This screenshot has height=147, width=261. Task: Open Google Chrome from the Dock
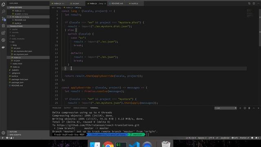tap(108, 144)
